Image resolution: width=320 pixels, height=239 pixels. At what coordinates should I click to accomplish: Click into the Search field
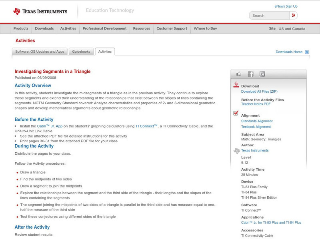(x=269, y=16)
